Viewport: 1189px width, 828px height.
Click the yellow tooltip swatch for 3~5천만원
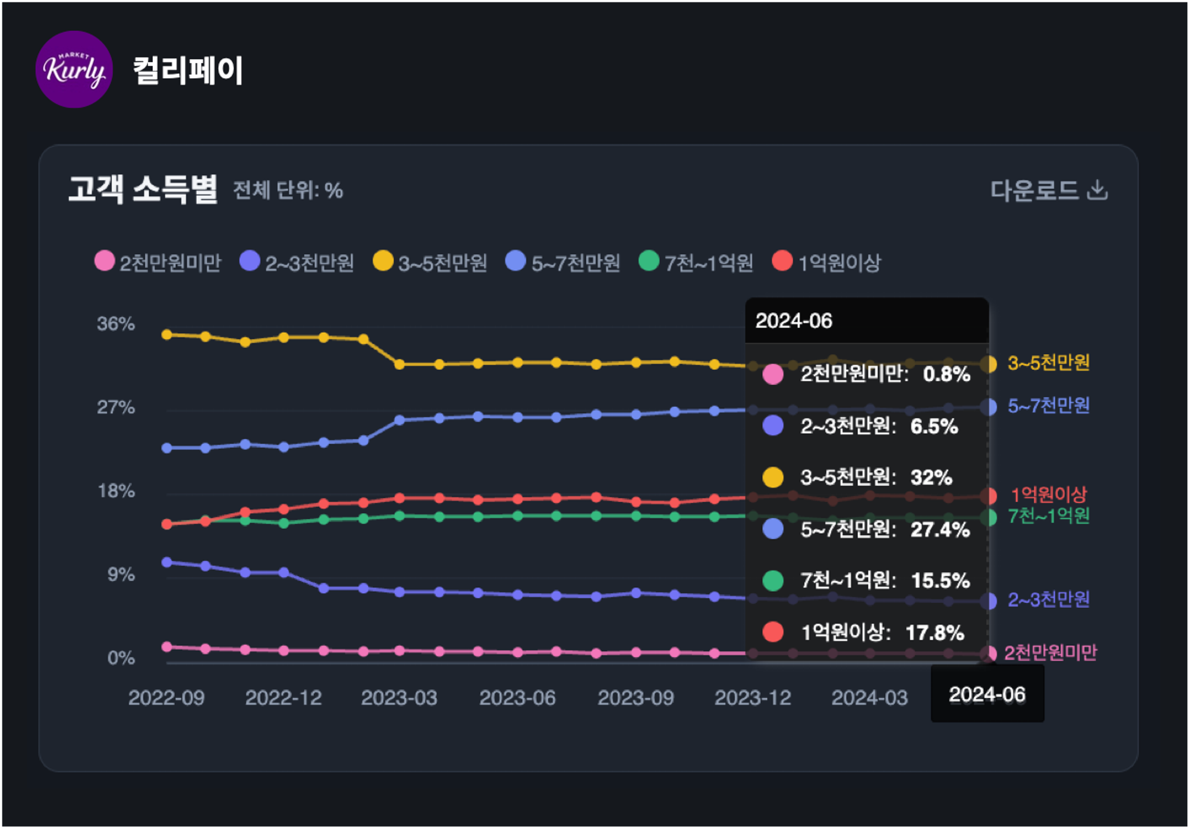773,477
